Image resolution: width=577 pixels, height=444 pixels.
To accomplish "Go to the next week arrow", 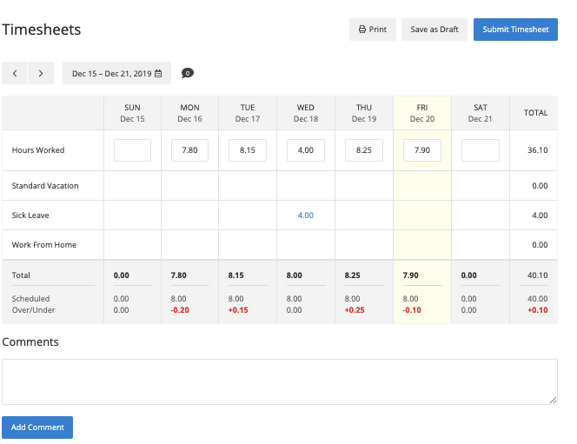I will click(41, 74).
